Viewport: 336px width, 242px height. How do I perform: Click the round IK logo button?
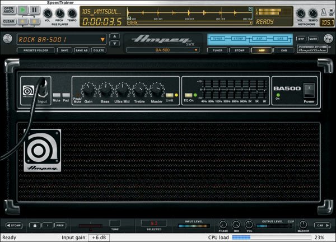328,39
